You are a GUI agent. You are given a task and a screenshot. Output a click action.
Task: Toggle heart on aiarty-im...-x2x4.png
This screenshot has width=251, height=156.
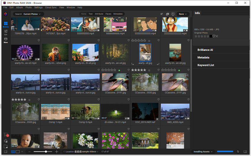pos(69,40)
